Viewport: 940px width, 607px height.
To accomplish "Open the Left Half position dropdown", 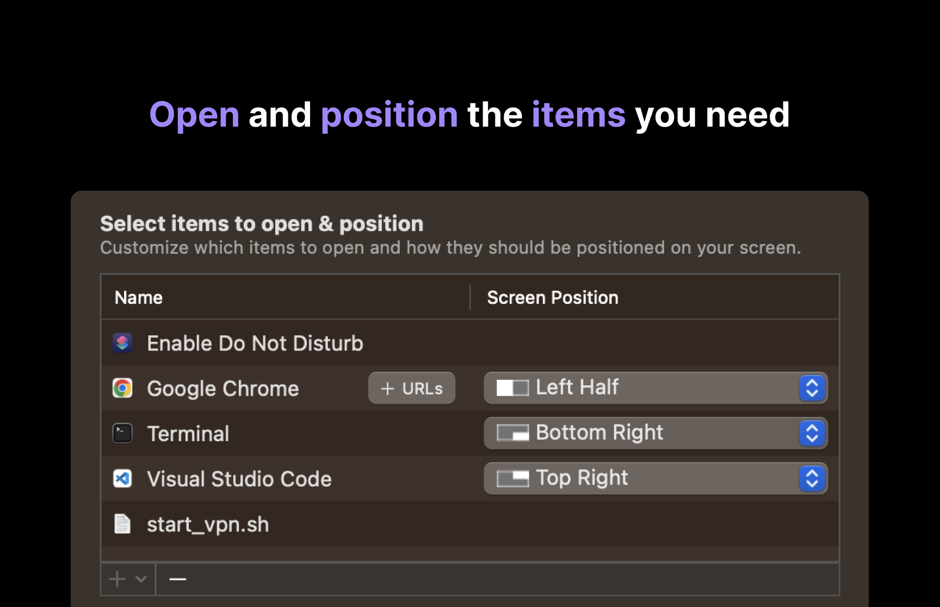I will (655, 388).
